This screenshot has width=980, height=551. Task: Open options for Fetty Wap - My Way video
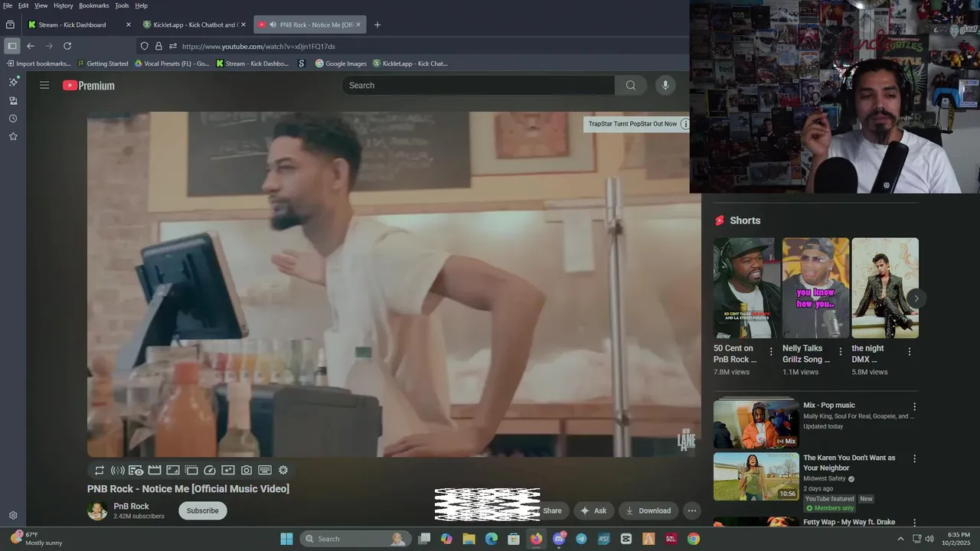914,523
